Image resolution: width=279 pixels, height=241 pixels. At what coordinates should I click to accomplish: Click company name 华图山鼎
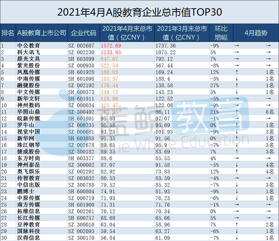click(x=29, y=112)
